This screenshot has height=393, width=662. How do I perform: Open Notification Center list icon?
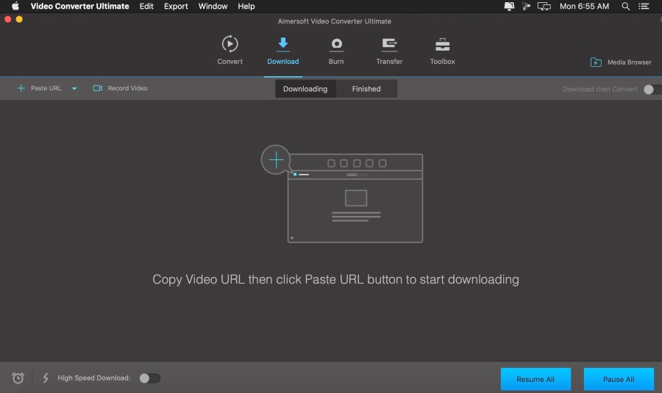tap(644, 7)
